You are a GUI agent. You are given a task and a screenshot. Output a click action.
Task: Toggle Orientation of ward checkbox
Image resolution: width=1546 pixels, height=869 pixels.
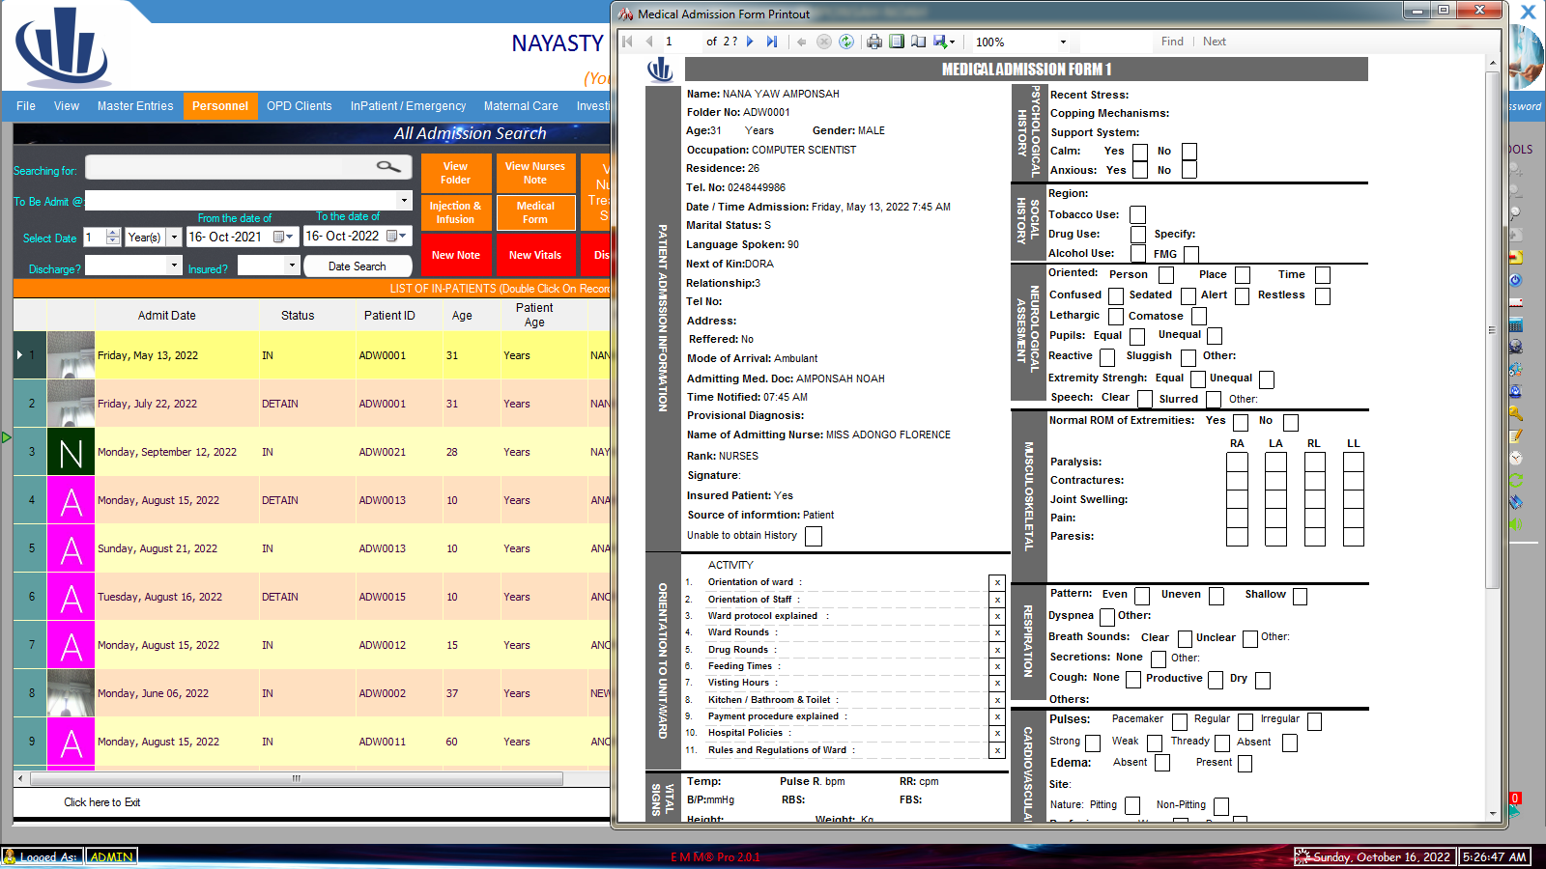[x=997, y=583]
